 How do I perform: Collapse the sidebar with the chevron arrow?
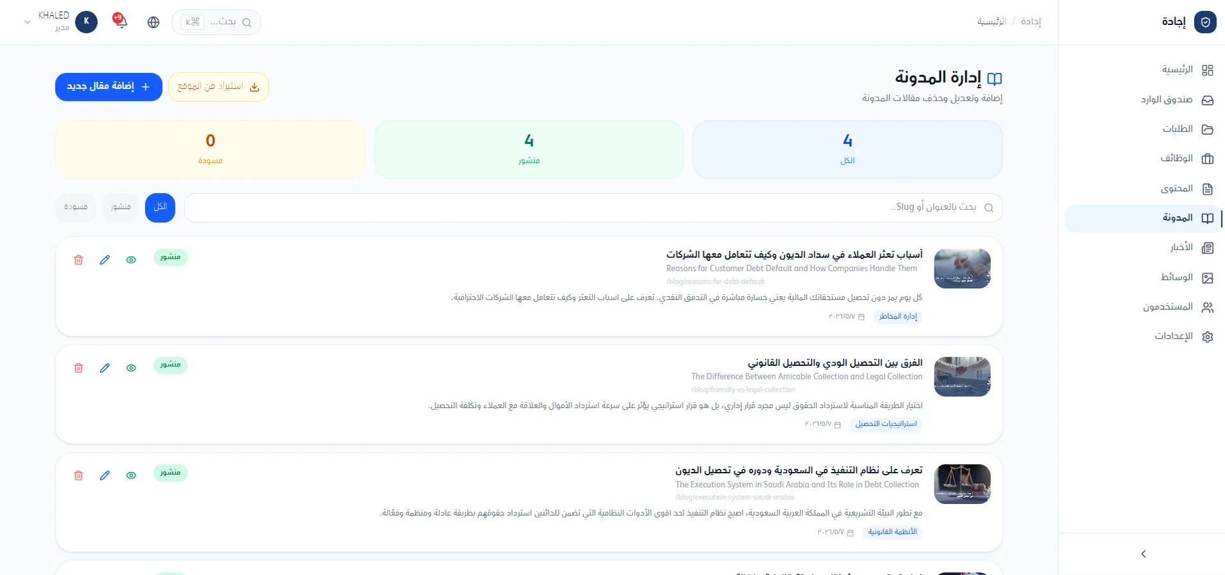pyautogui.click(x=1143, y=554)
